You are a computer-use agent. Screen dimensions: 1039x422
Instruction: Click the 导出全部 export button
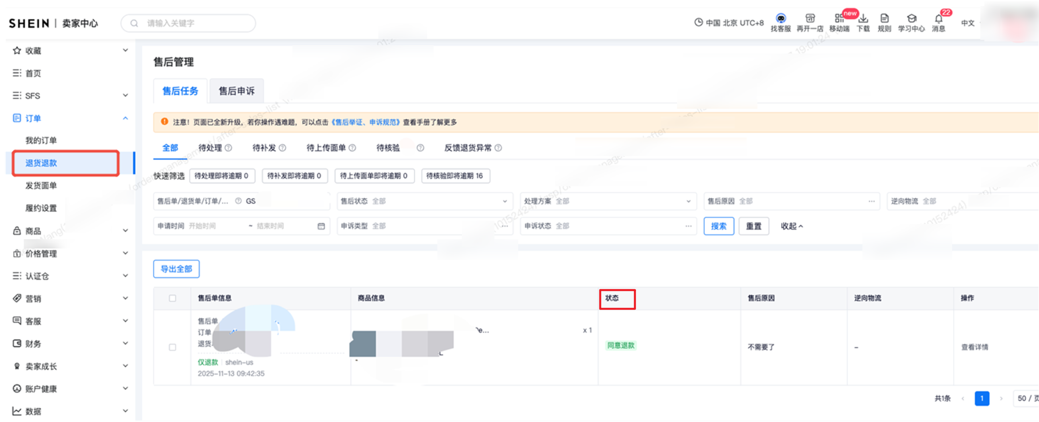[176, 269]
